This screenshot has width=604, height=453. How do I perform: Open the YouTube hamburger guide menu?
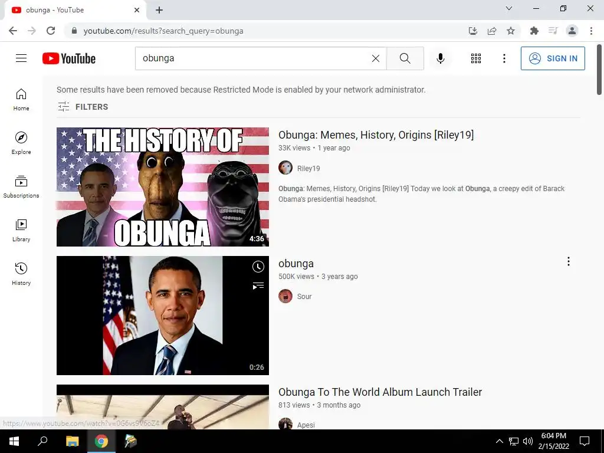pos(21,58)
